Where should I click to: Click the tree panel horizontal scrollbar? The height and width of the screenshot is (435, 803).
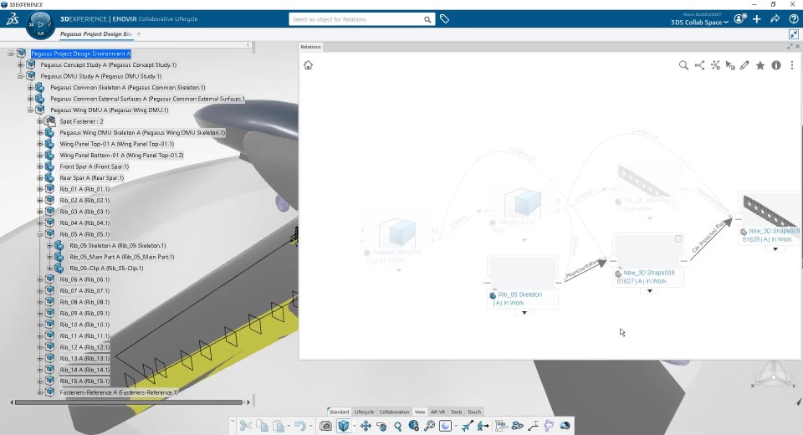129,402
